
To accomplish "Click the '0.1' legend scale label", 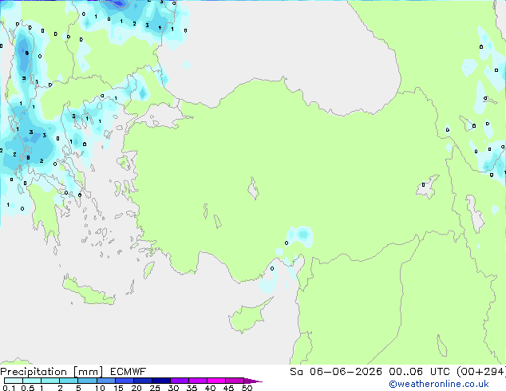I will (x=9, y=388).
